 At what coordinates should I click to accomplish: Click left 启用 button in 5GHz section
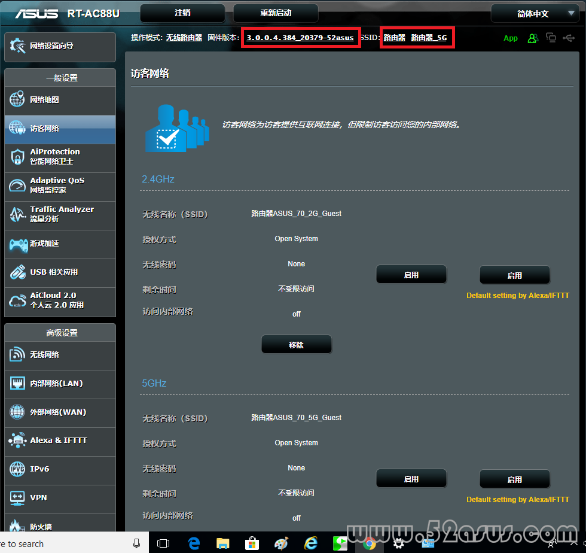coord(411,479)
